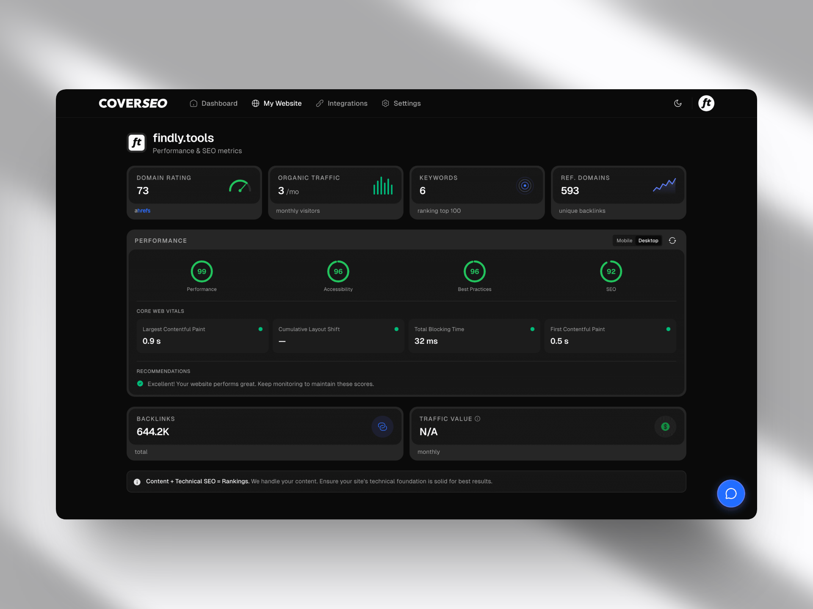Click the Domain Rating gauge icon
Screen dimensions: 813x609
tap(240, 186)
